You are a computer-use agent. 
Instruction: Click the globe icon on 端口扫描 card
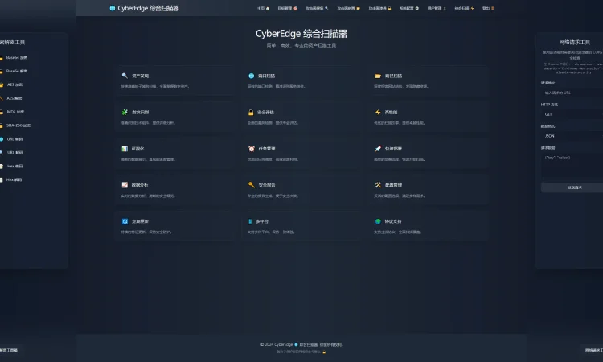click(251, 76)
